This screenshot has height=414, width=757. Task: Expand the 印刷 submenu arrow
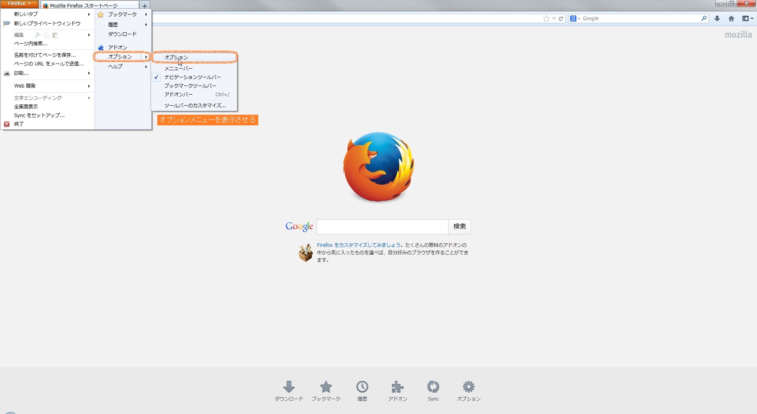(89, 73)
